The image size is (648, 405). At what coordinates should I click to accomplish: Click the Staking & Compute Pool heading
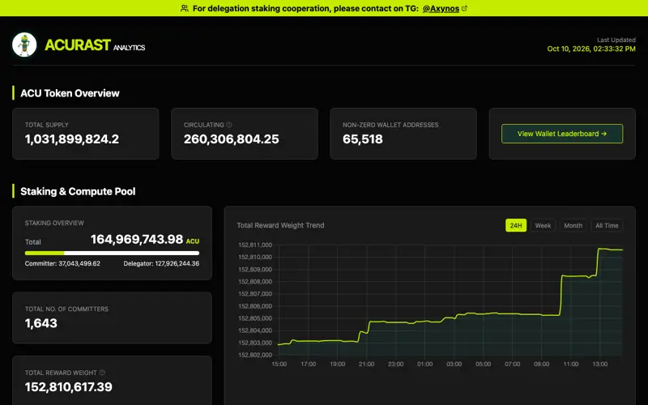(x=78, y=191)
